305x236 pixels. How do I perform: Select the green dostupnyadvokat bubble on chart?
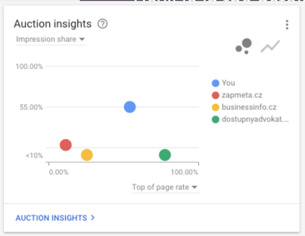click(x=165, y=155)
